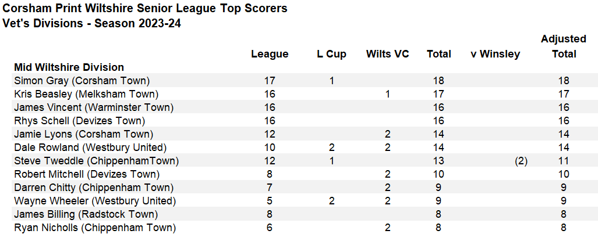Click the Simon Gray (Corsham Town) row name
Image resolution: width=598 pixels, height=234 pixels.
coord(82,81)
